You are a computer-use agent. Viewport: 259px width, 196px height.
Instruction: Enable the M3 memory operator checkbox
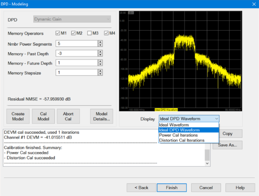tap(89, 33)
